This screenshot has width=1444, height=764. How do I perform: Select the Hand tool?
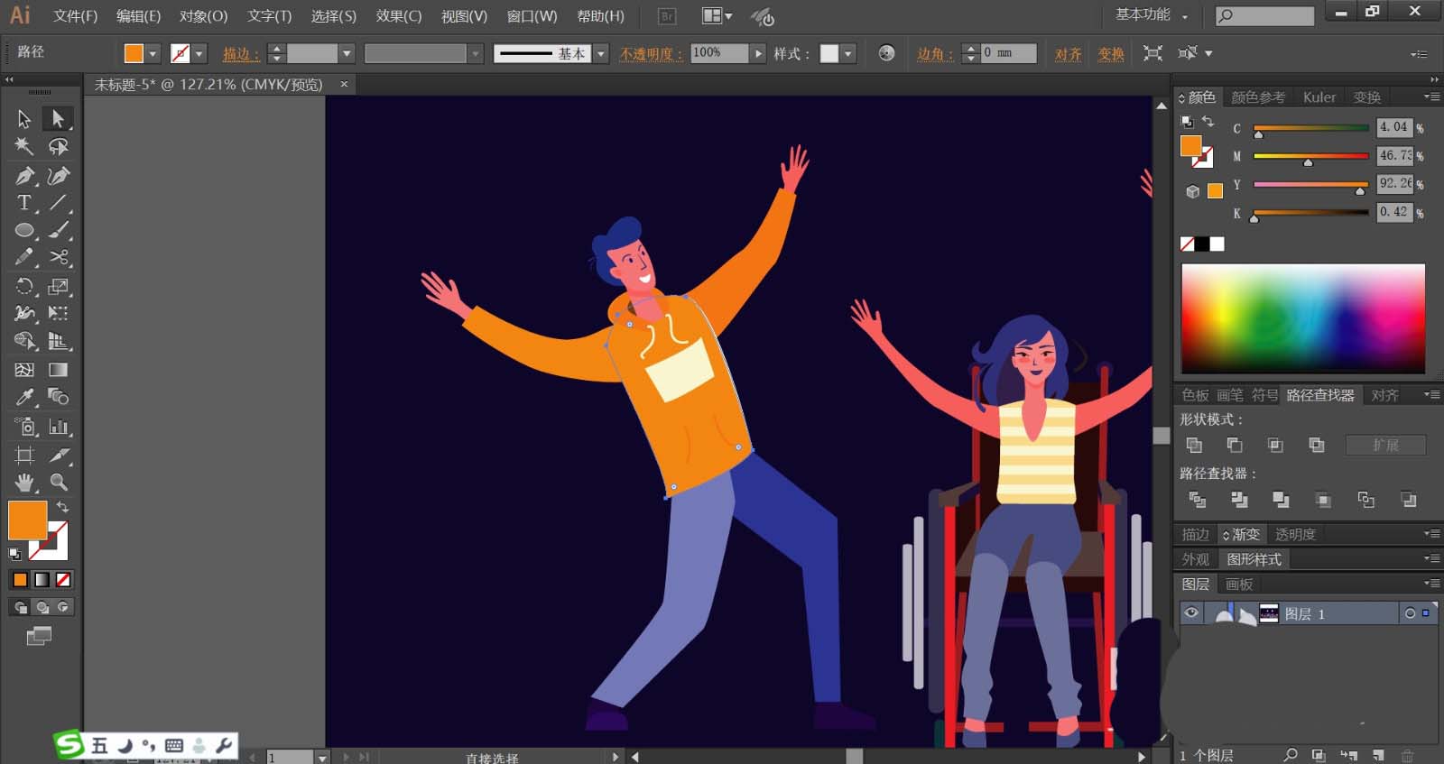(x=24, y=483)
